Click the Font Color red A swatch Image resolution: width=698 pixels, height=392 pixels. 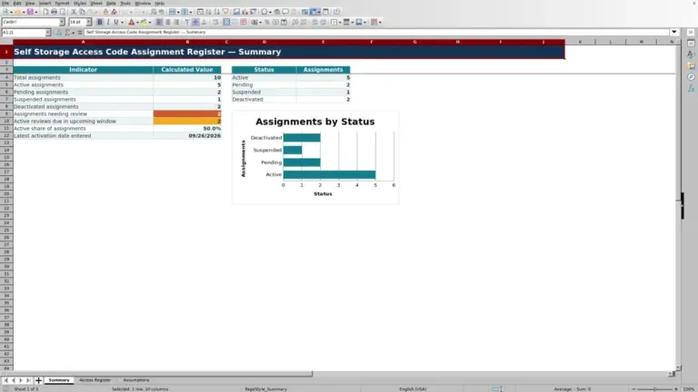(x=132, y=22)
